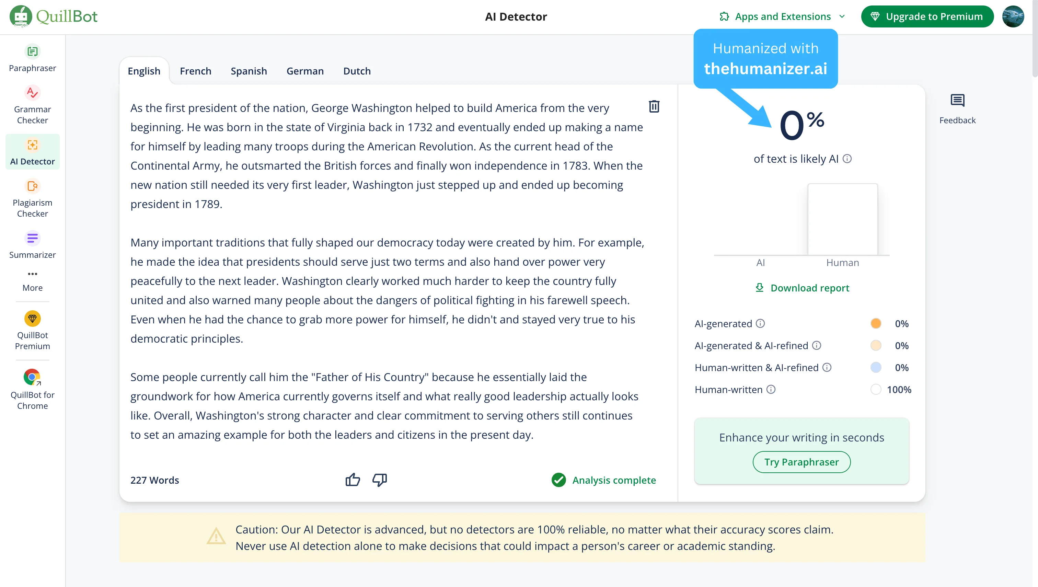Click the blue Human-written & AI-refined dot

click(876, 367)
